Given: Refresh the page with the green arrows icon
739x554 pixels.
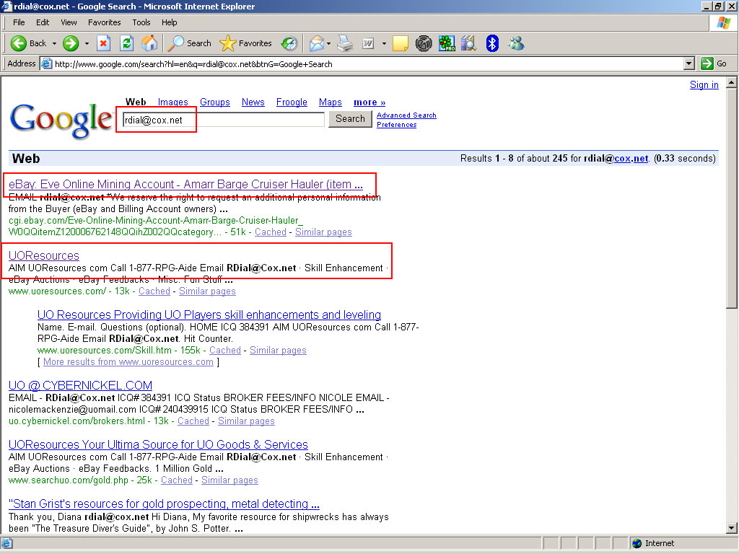Looking at the screenshot, I should (x=126, y=43).
